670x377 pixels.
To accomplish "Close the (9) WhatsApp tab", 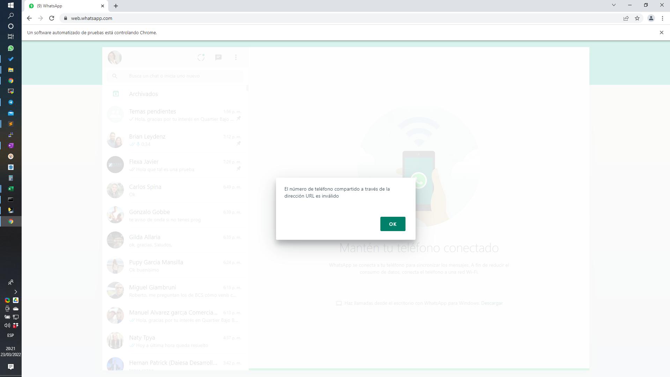I will [102, 6].
